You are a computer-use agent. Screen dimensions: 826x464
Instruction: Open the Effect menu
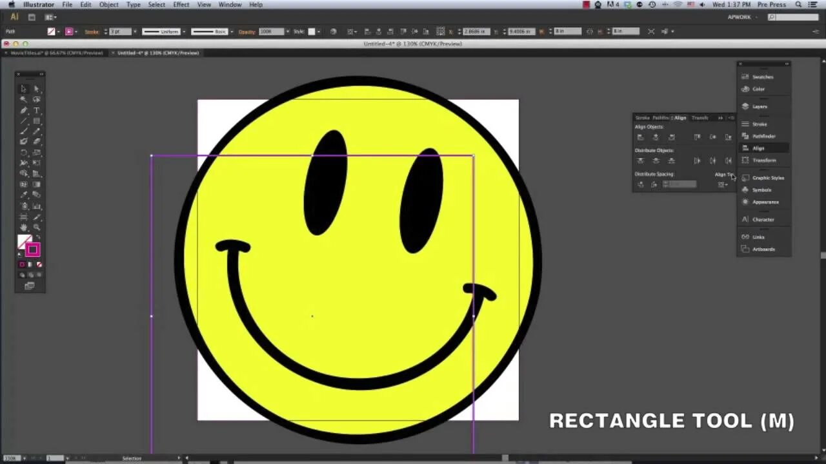point(181,5)
